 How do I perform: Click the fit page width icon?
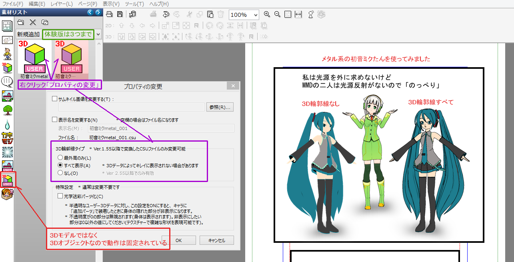298,14
